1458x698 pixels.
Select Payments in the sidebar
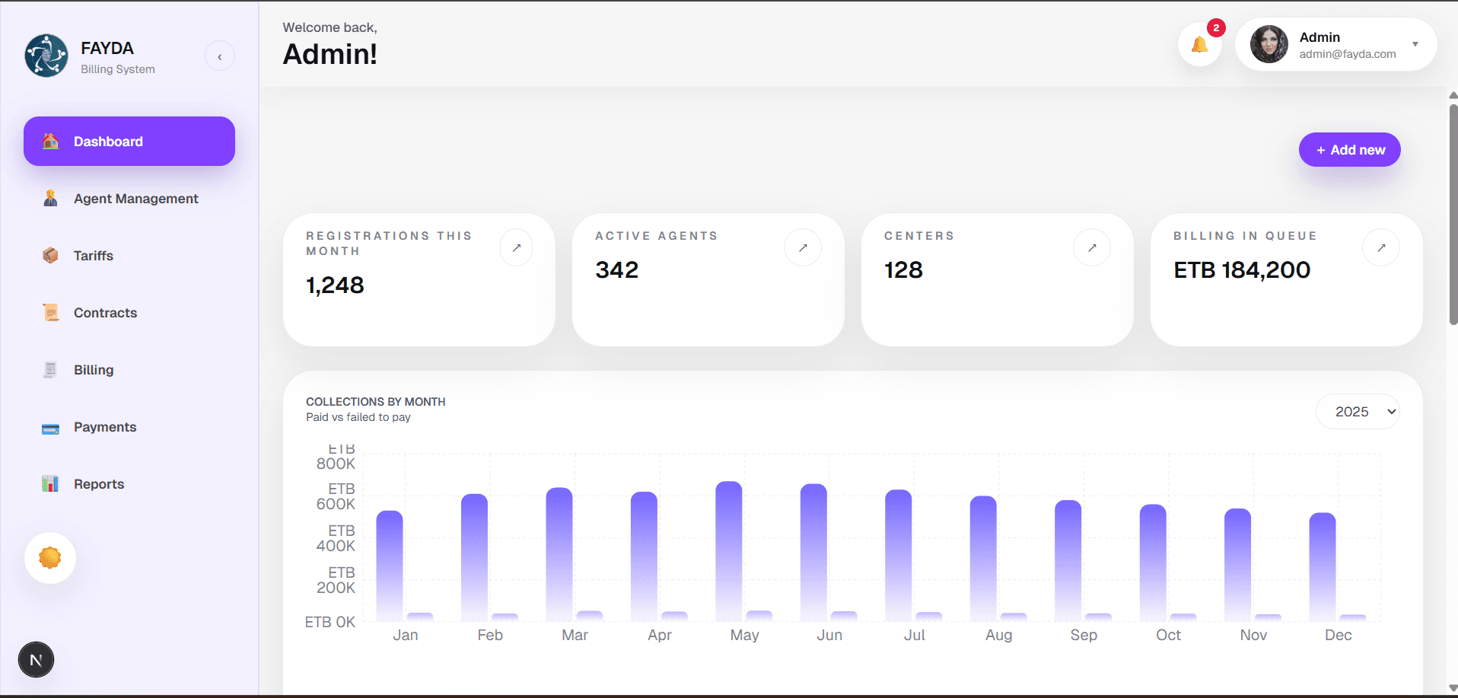(105, 427)
